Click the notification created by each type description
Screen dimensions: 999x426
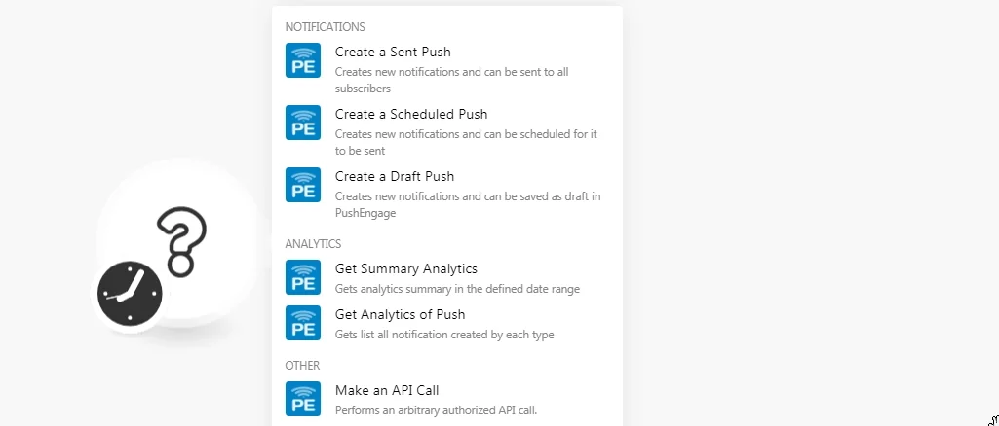[x=444, y=335]
